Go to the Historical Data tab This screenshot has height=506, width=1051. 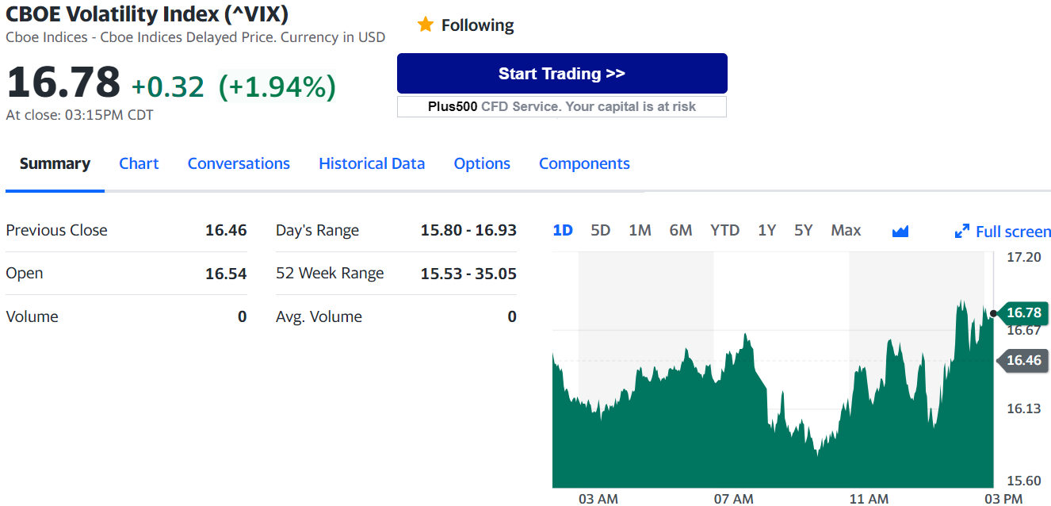point(372,163)
